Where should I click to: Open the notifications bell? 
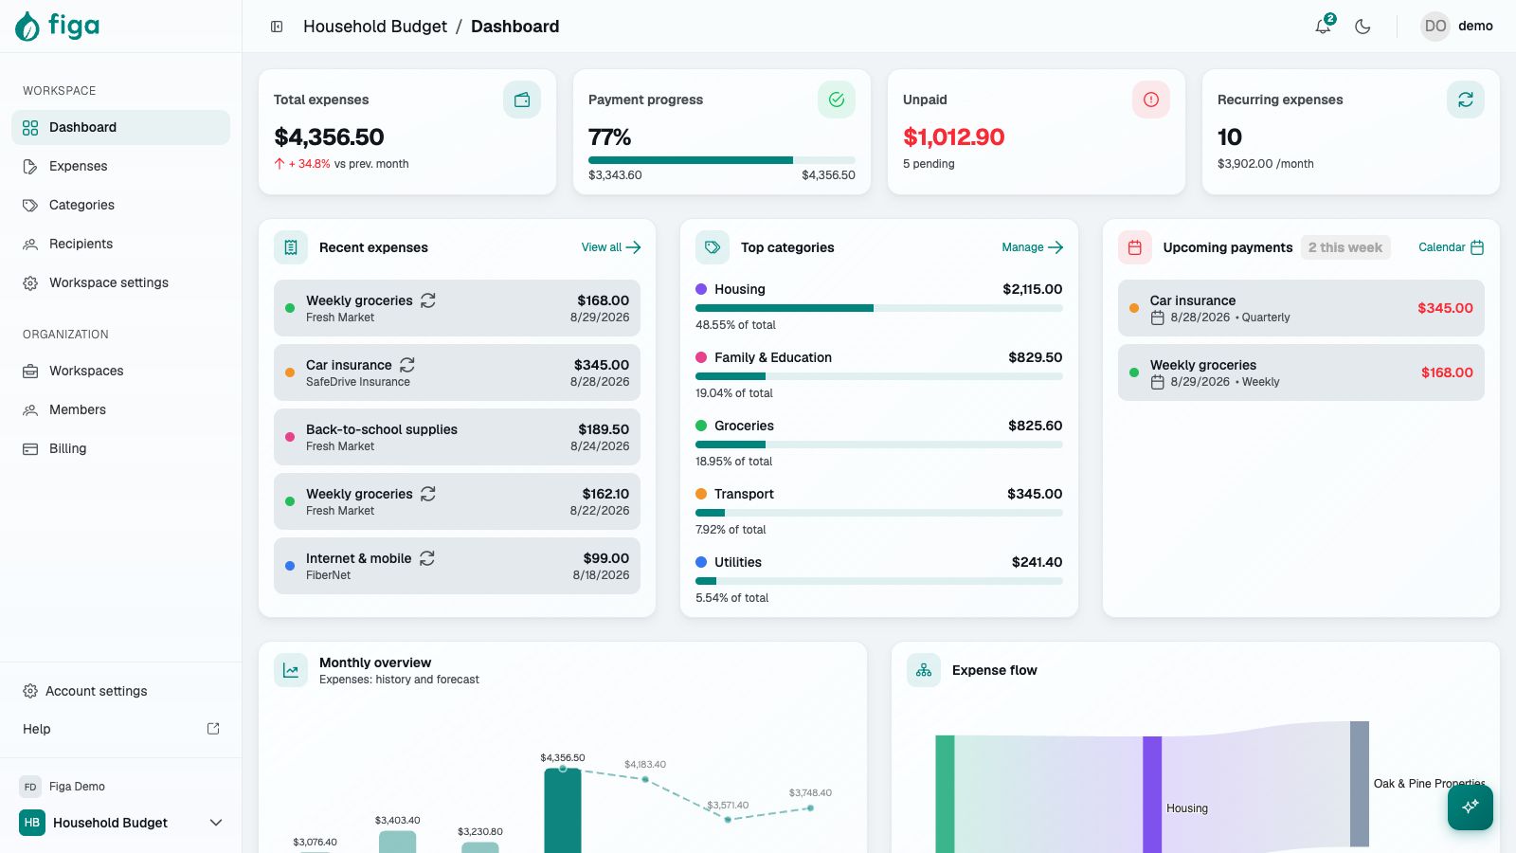point(1324,27)
